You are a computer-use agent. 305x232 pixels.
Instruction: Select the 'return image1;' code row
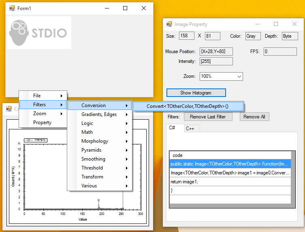coord(230,182)
